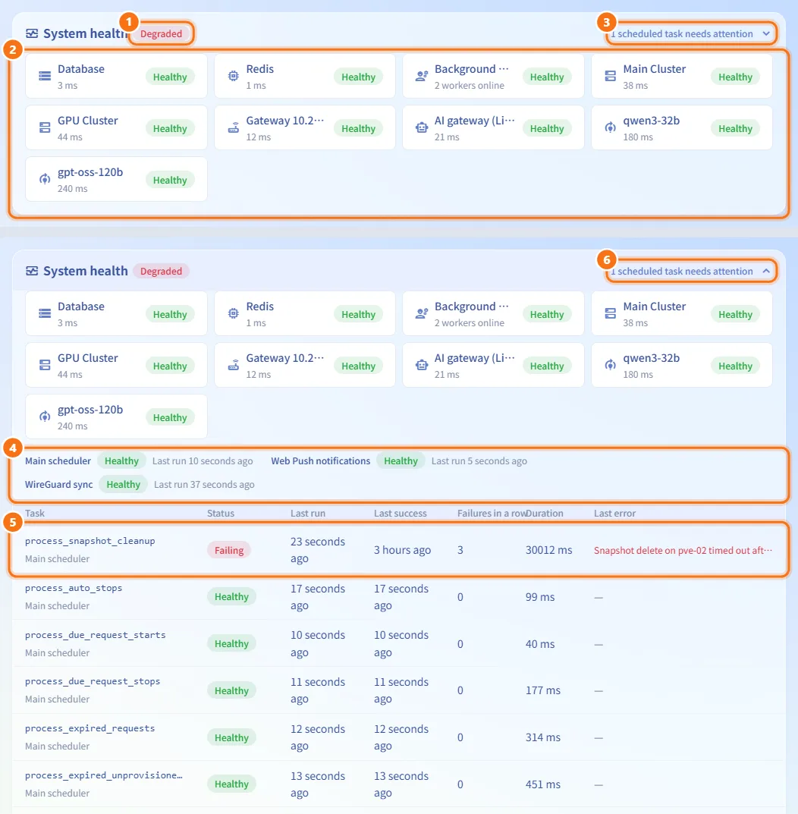The width and height of the screenshot is (798, 814).
Task: Click gpt-oss-120b model icon in expanded panel
Action: click(x=46, y=417)
